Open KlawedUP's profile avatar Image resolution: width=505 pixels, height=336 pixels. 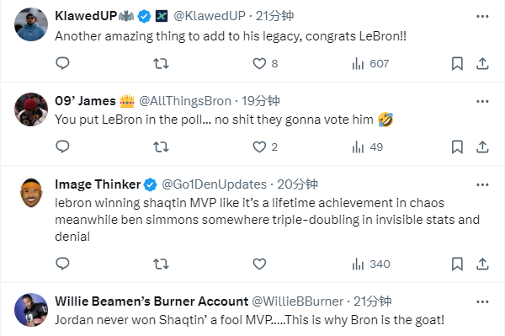31,24
